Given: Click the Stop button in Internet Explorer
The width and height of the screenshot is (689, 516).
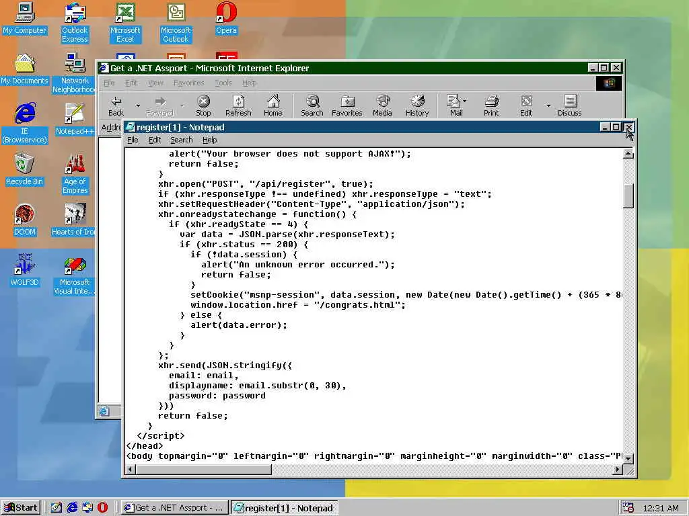Looking at the screenshot, I should (x=203, y=106).
